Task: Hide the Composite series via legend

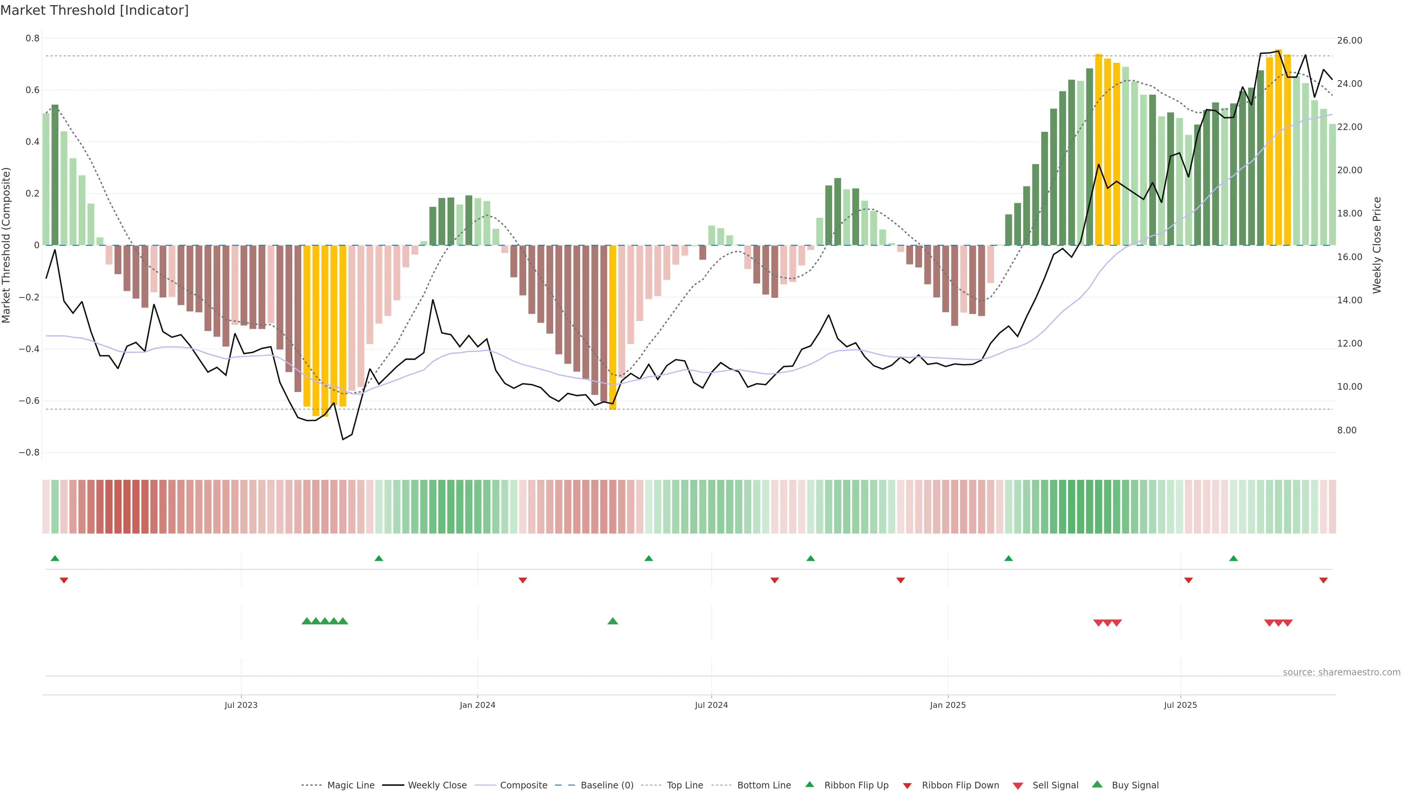Action: 523,785
